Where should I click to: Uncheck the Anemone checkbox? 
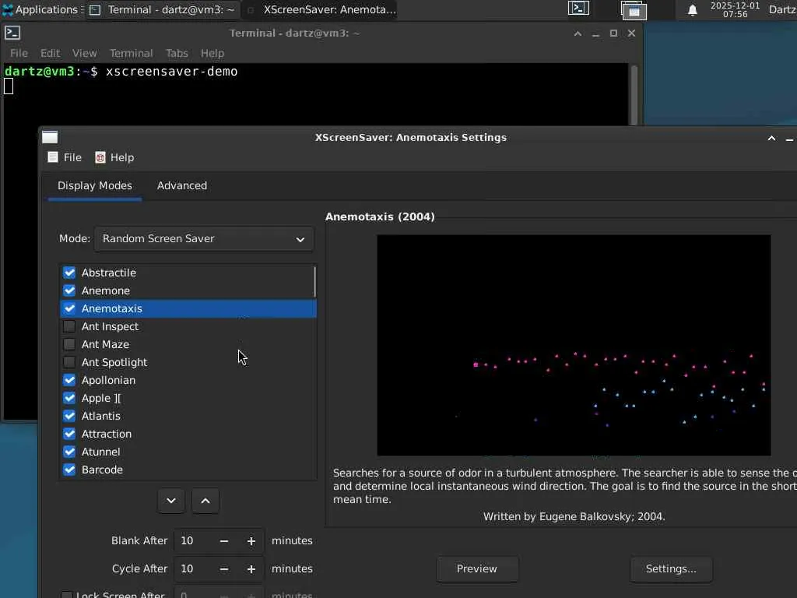(69, 290)
